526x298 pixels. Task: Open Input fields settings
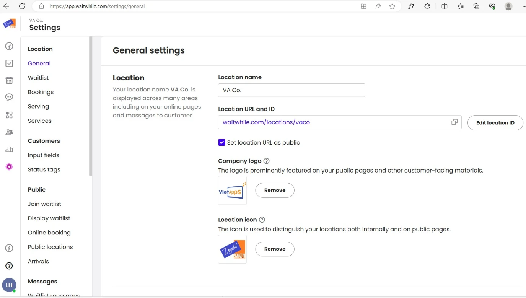43,155
